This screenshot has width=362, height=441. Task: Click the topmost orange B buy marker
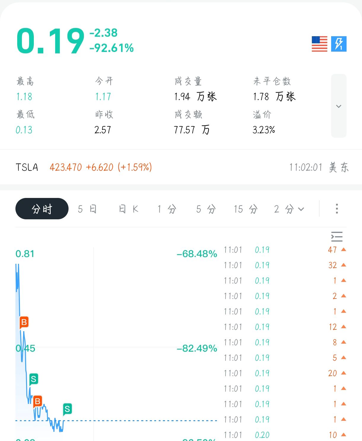24,322
